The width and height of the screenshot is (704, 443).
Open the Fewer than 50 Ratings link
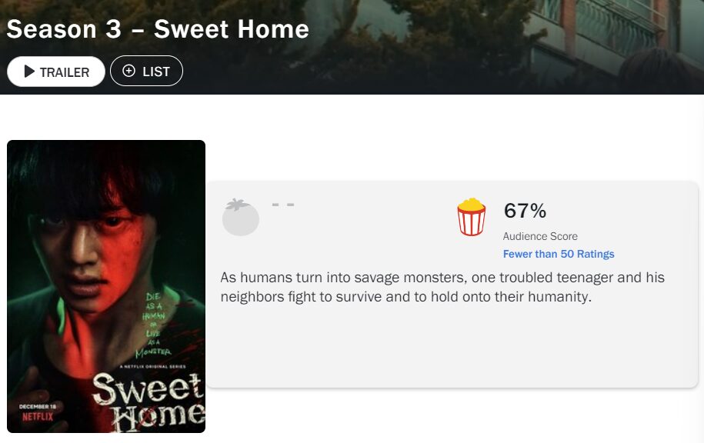(558, 254)
